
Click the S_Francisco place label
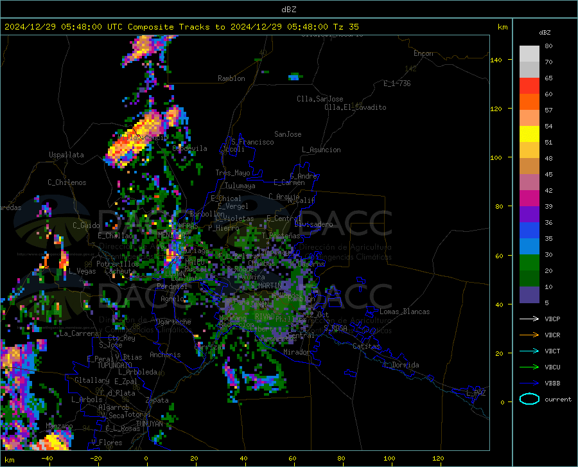pos(252,142)
